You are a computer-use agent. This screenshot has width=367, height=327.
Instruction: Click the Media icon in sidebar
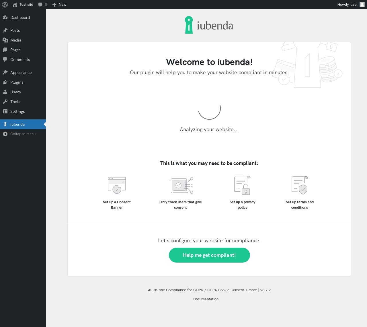tap(5, 40)
